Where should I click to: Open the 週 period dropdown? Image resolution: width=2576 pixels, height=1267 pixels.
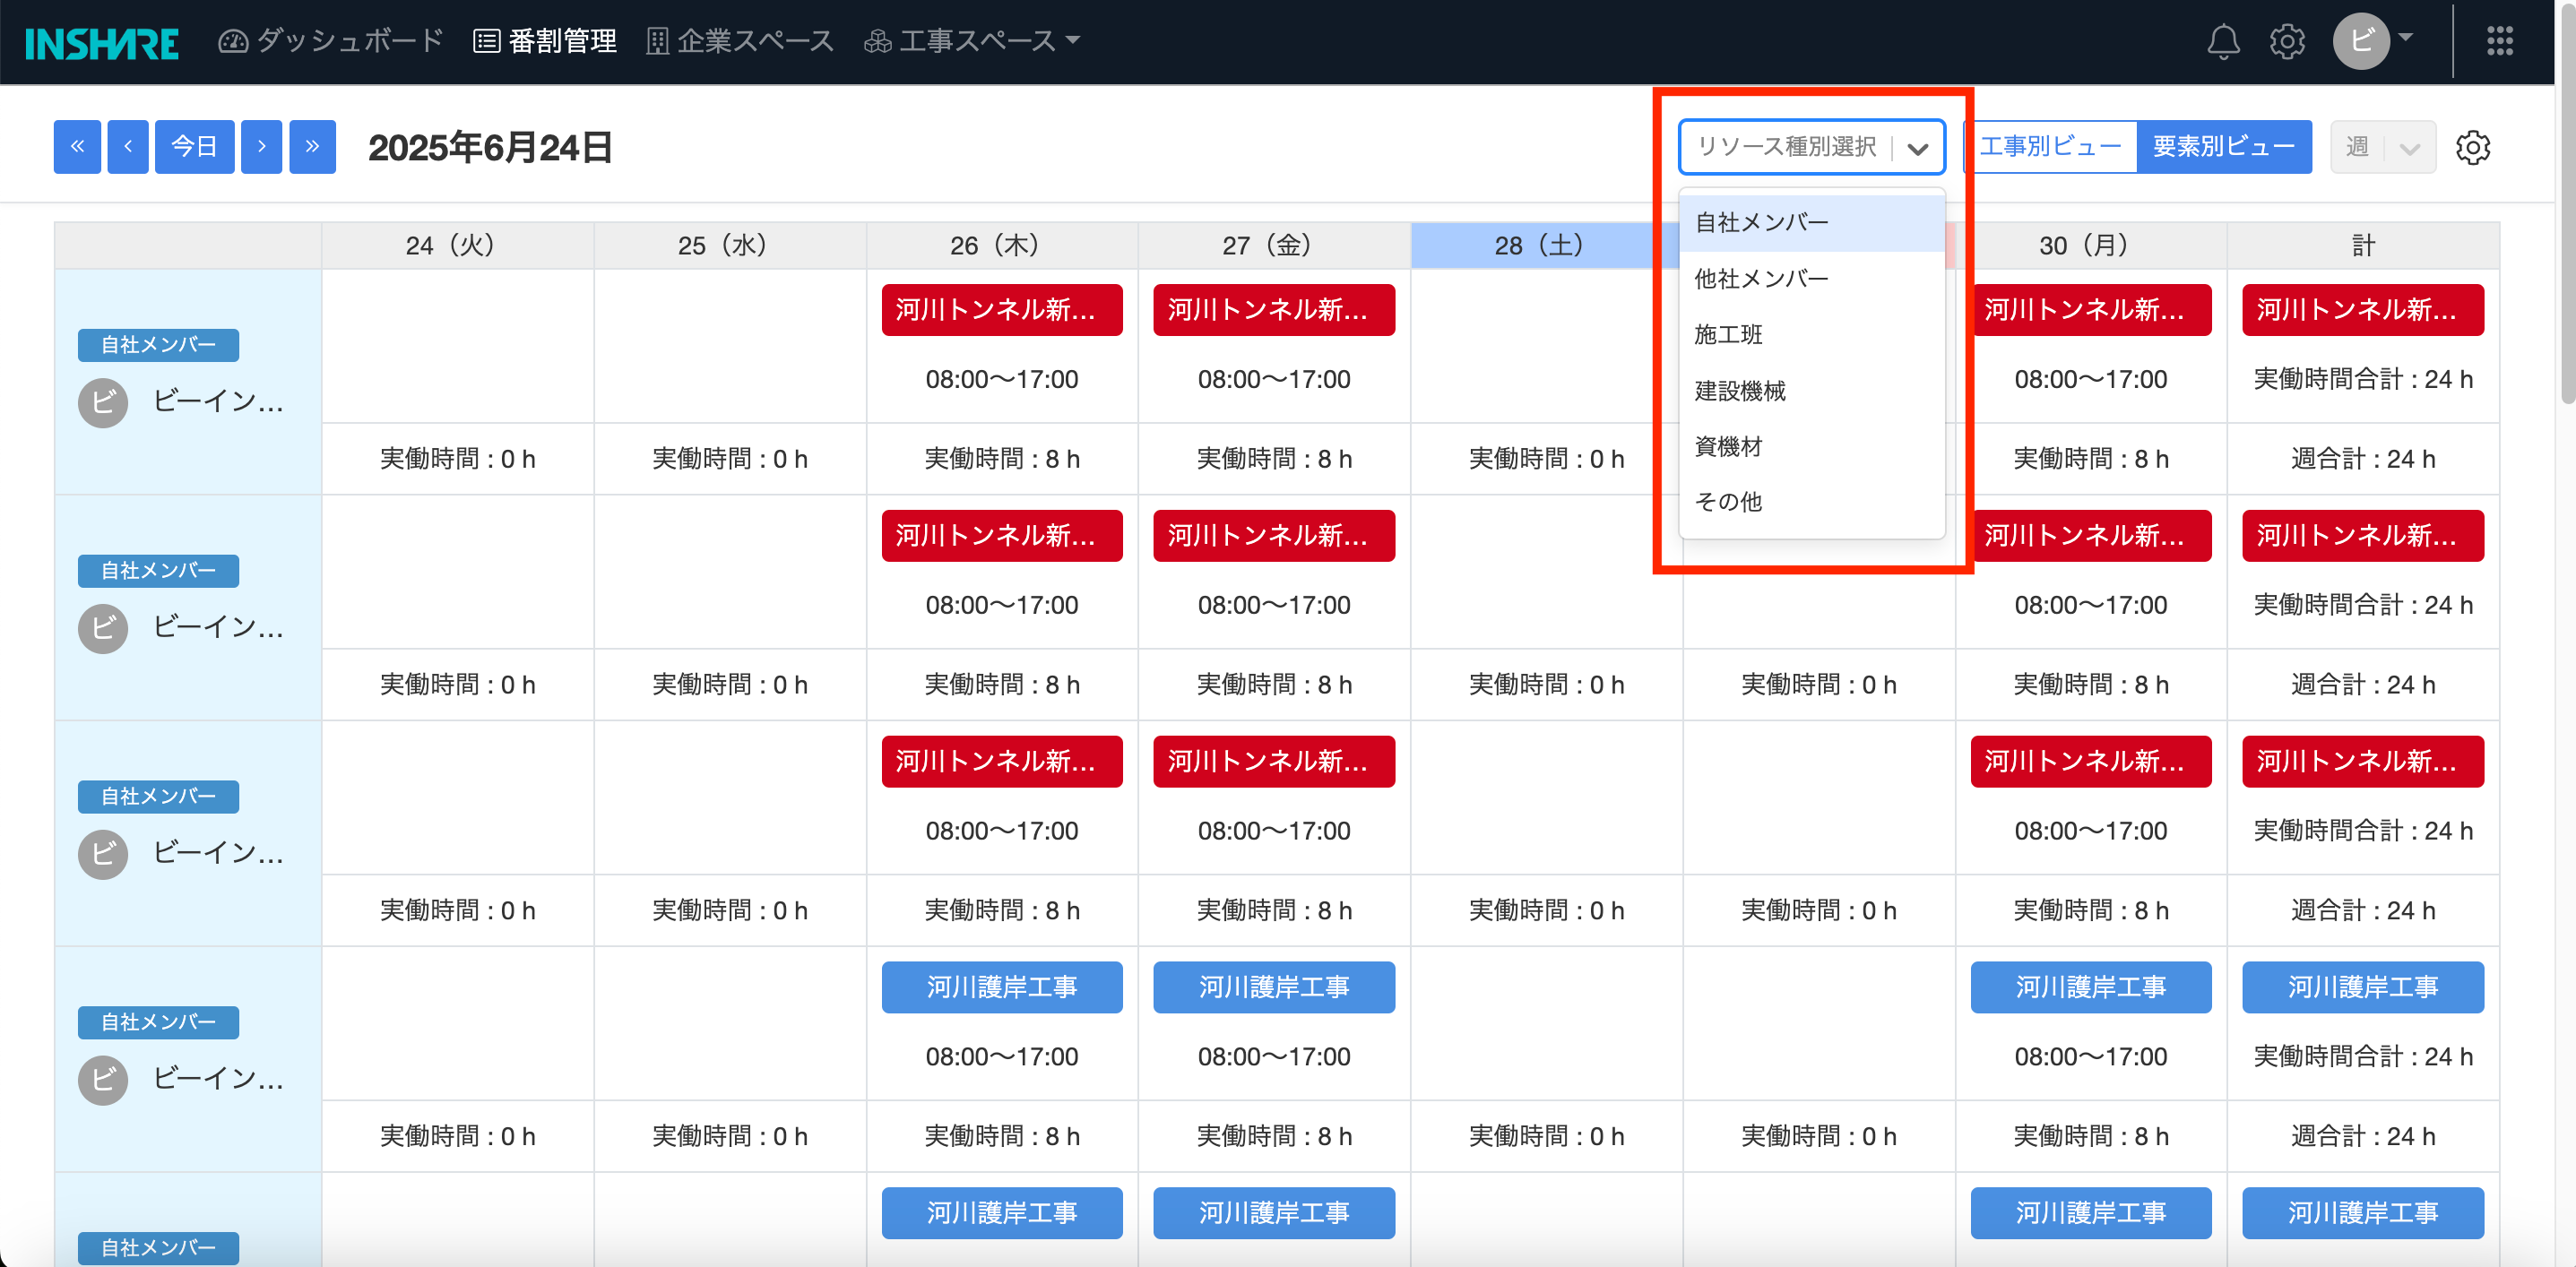click(x=2383, y=147)
